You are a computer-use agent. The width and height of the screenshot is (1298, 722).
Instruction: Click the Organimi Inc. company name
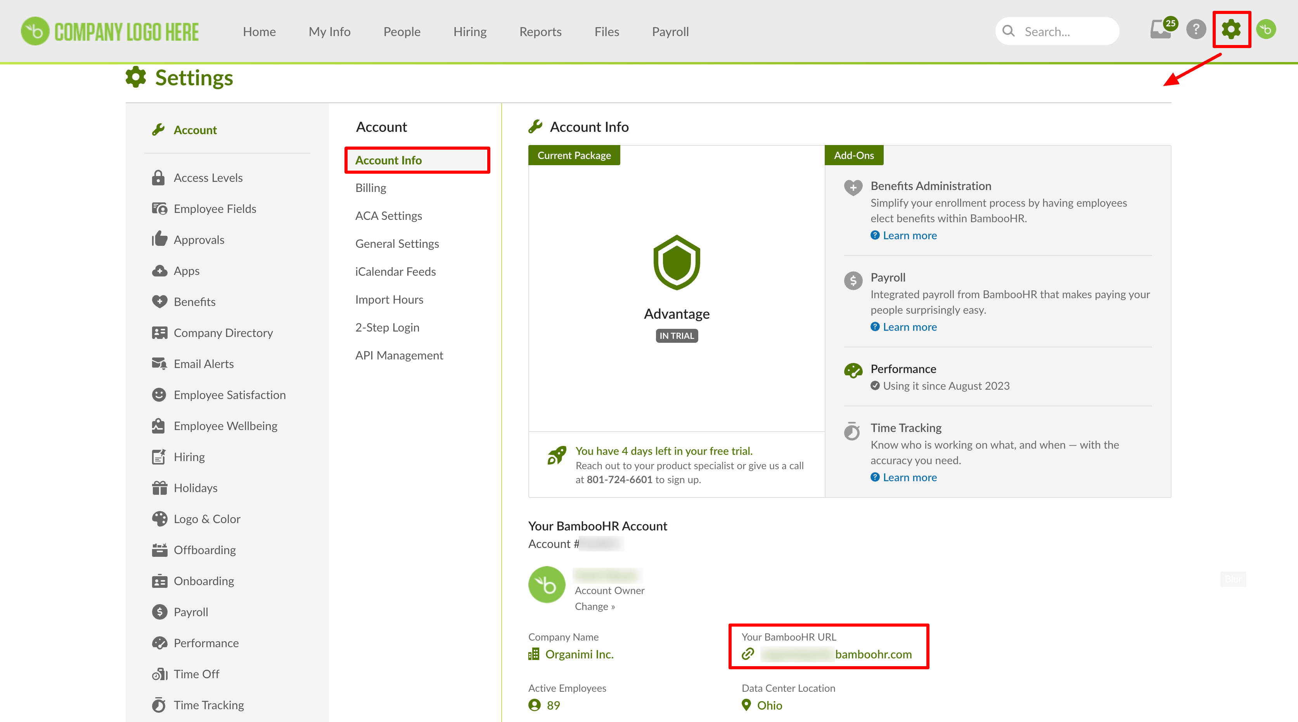[579, 654]
